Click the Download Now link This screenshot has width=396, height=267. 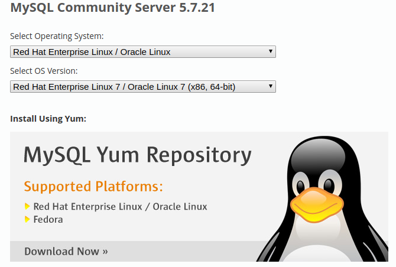[66, 252]
